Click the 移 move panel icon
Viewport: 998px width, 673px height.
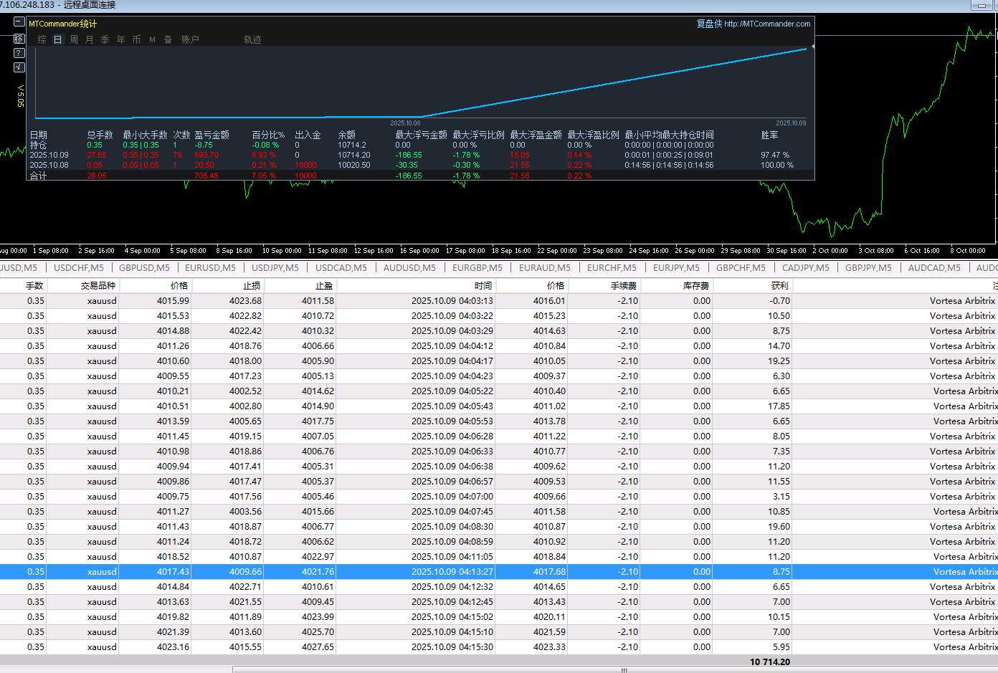pos(19,38)
